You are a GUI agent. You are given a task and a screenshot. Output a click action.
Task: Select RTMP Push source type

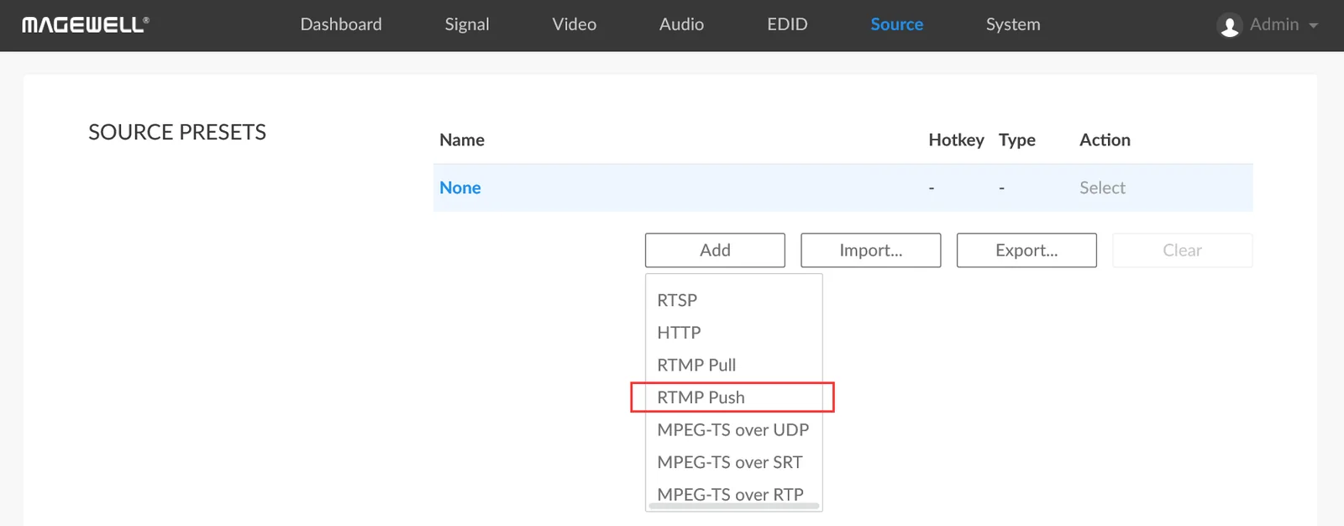701,397
